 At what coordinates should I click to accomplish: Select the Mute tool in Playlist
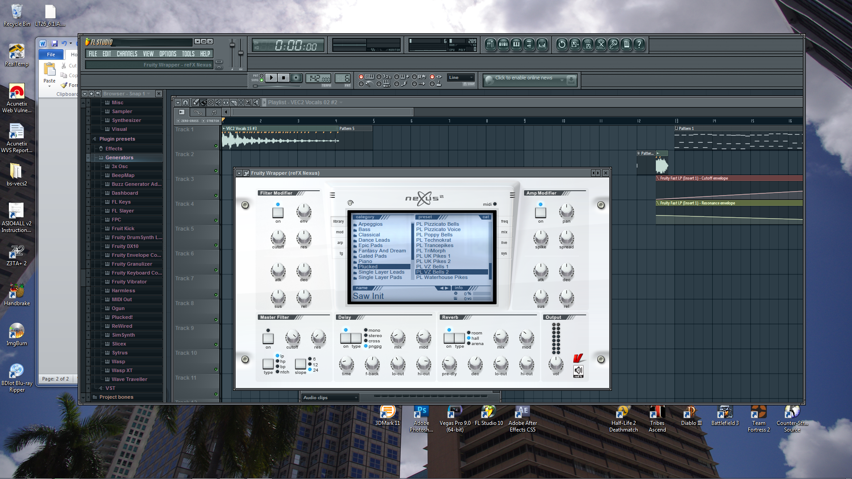point(218,102)
